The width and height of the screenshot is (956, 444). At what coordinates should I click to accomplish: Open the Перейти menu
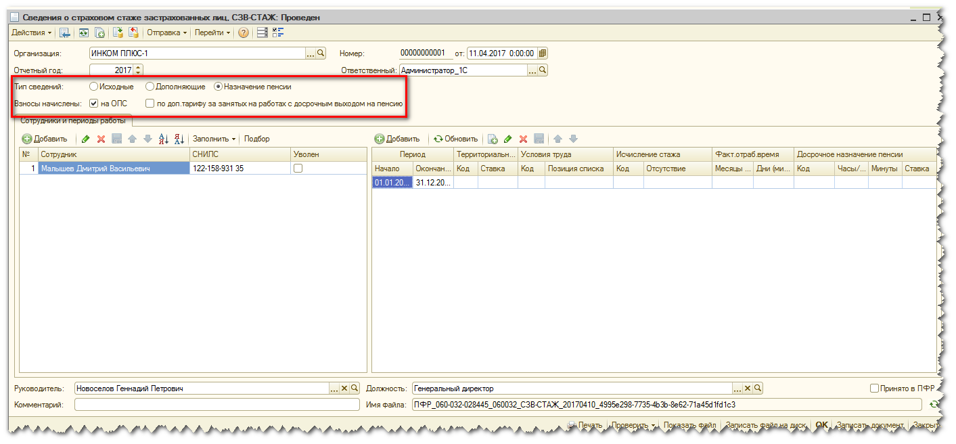[212, 32]
